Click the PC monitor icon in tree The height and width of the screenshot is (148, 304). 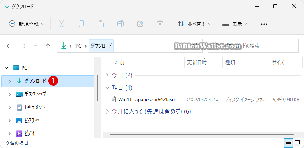point(16,68)
